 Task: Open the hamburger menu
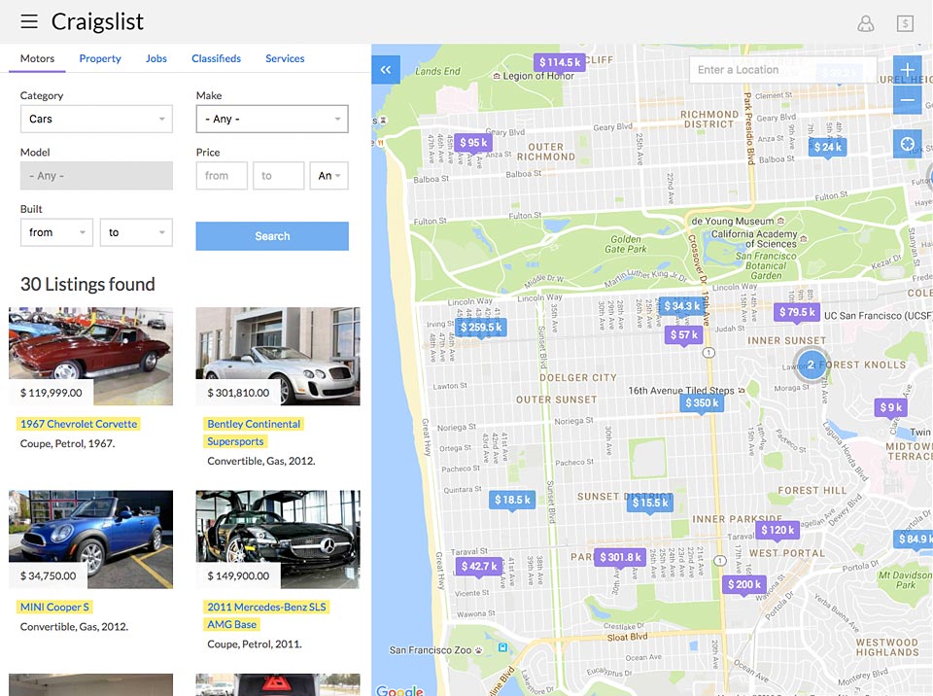(29, 21)
